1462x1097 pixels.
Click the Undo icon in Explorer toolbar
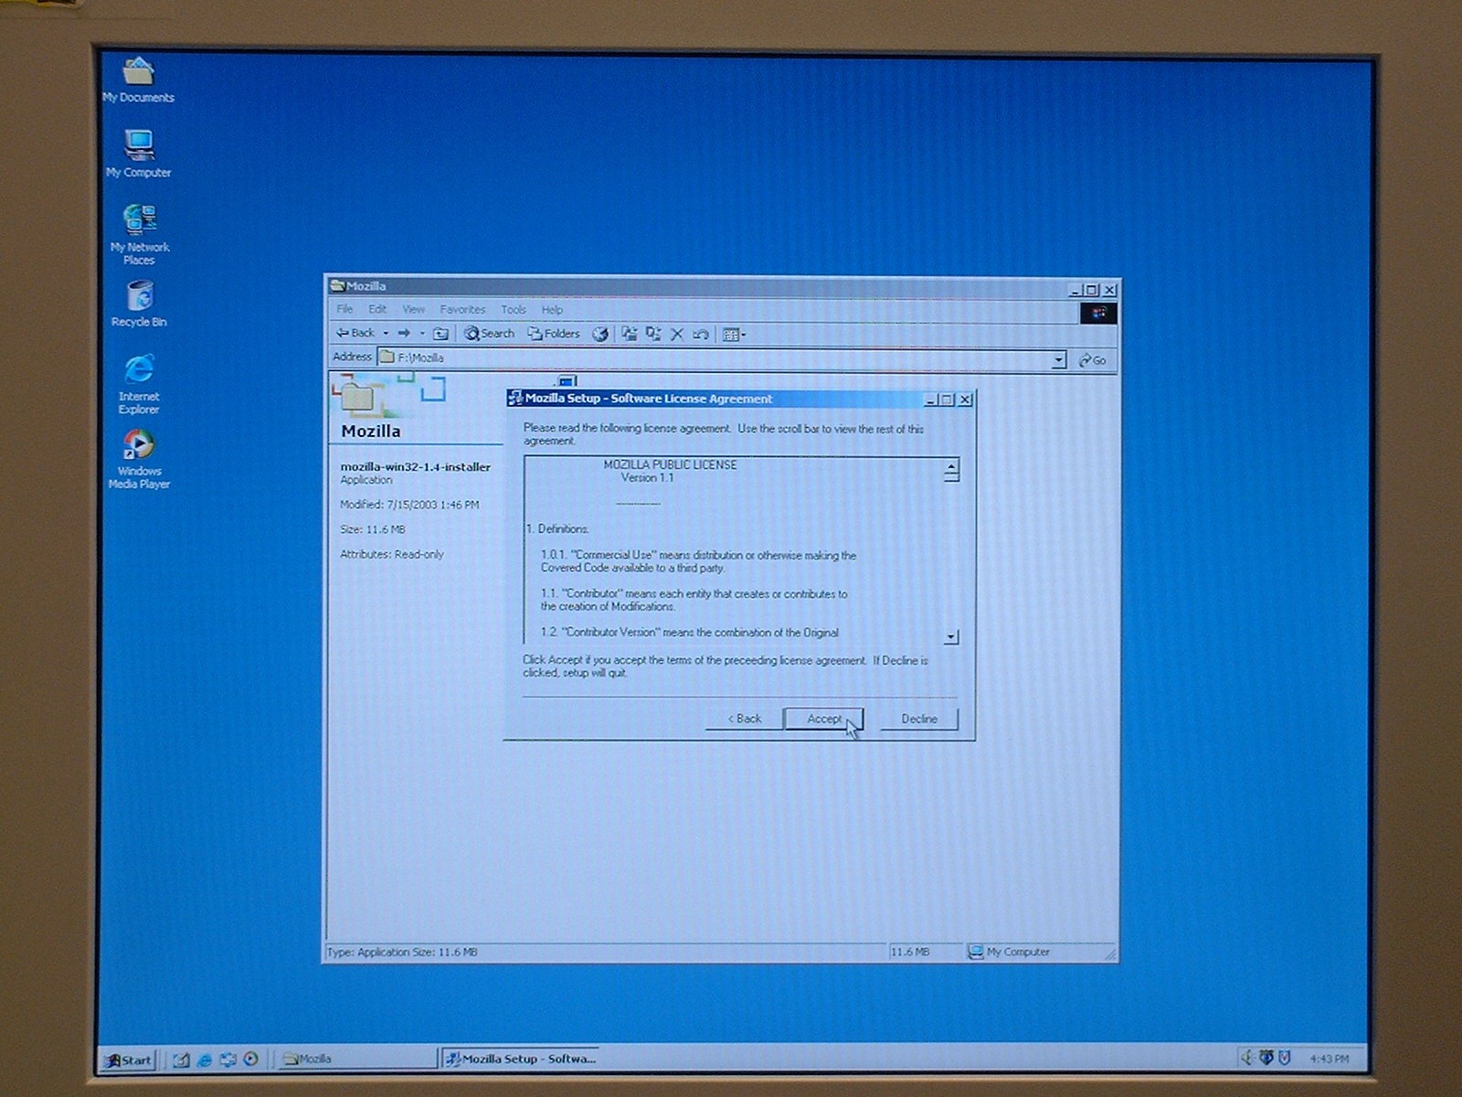click(x=701, y=335)
